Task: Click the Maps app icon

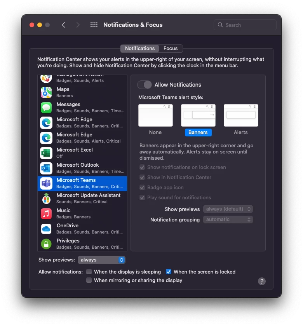Action: pos(46,92)
